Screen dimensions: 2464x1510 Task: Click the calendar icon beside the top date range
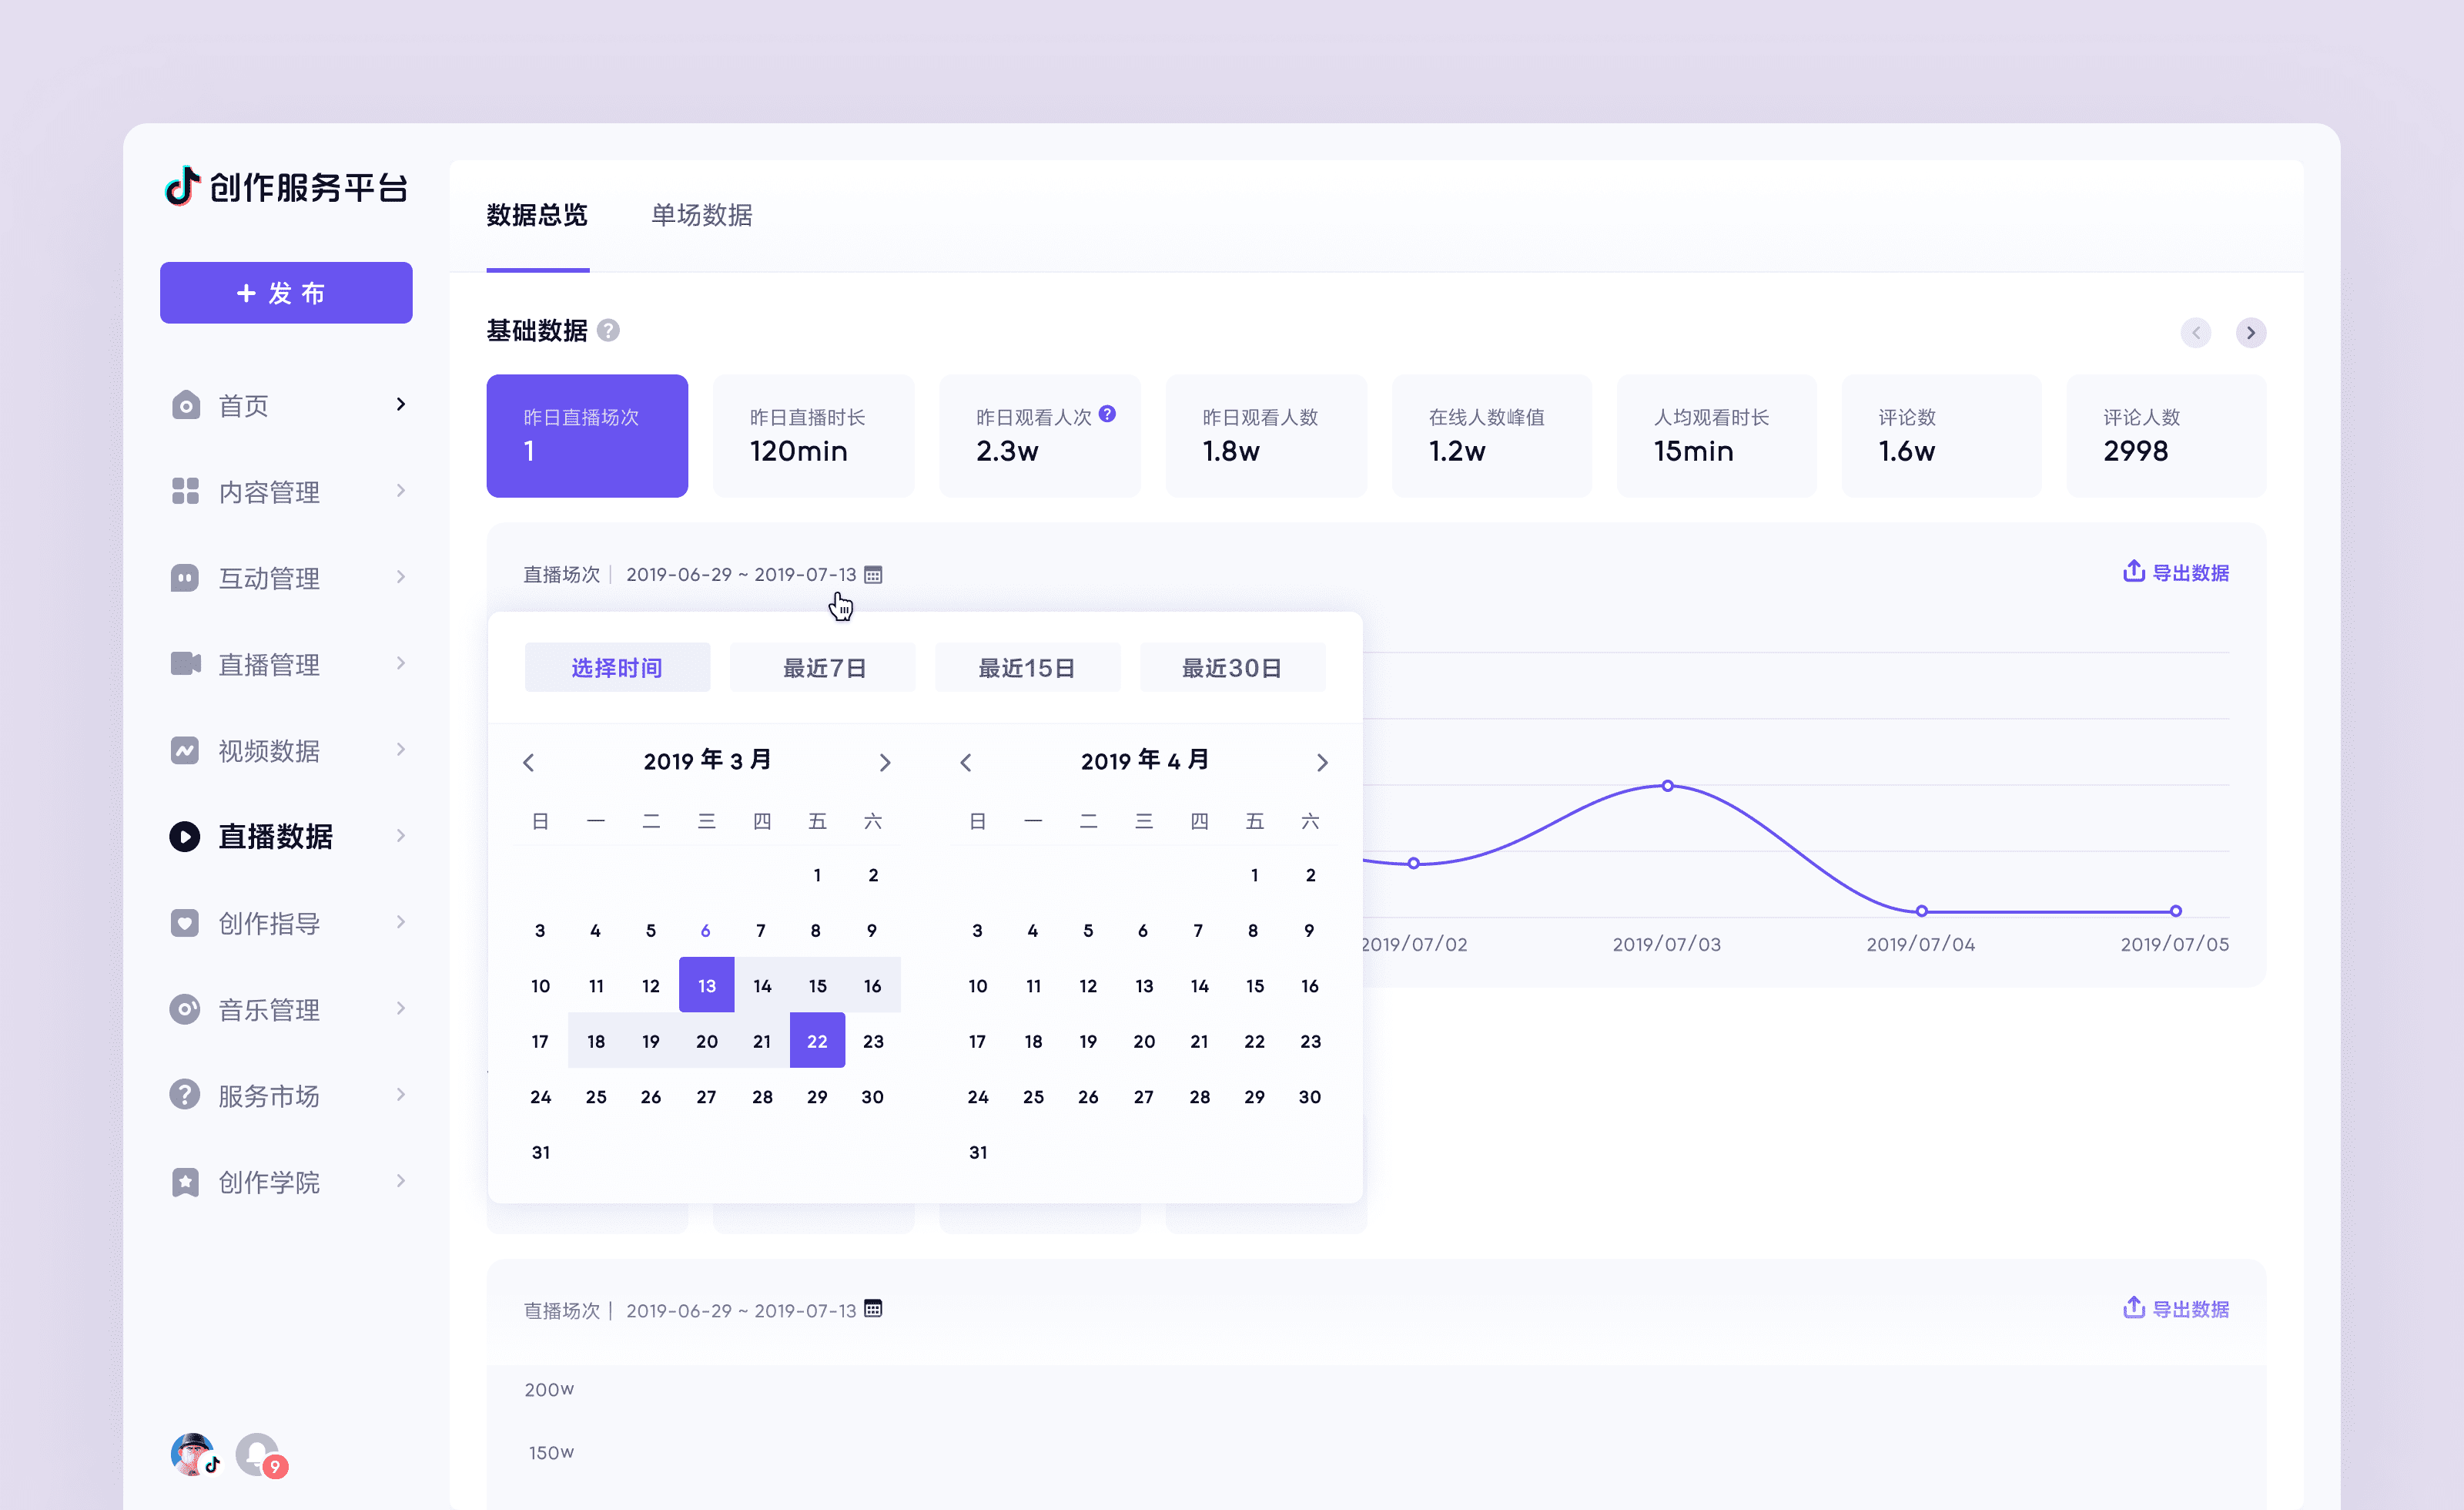click(x=873, y=575)
